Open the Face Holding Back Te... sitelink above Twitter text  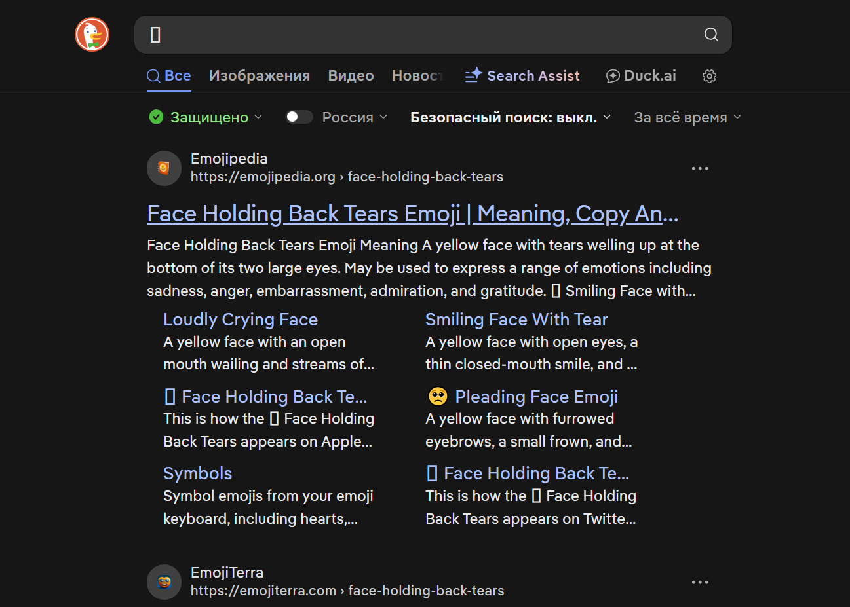point(528,473)
